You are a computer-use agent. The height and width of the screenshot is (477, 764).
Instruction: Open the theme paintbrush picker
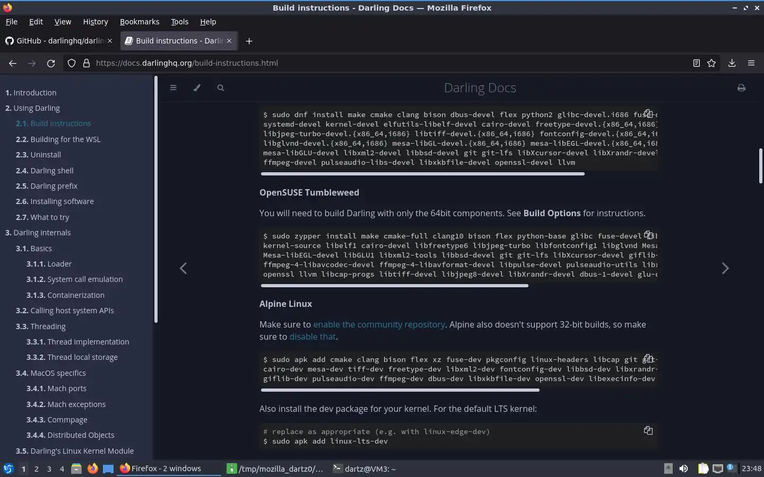click(197, 88)
